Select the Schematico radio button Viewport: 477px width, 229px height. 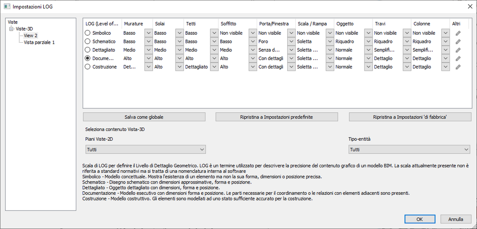click(x=88, y=42)
